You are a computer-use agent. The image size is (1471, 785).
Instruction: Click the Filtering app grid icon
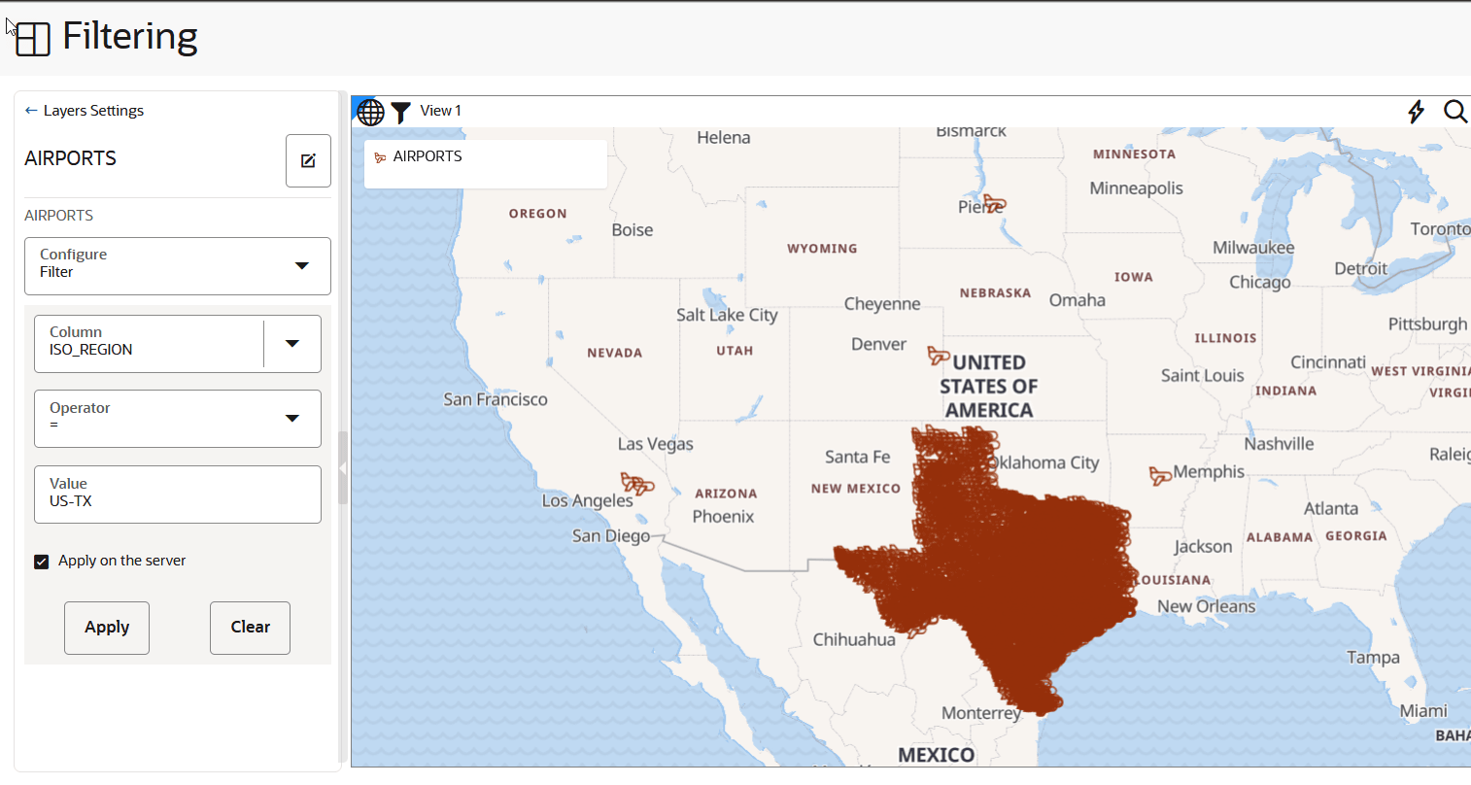coord(33,39)
